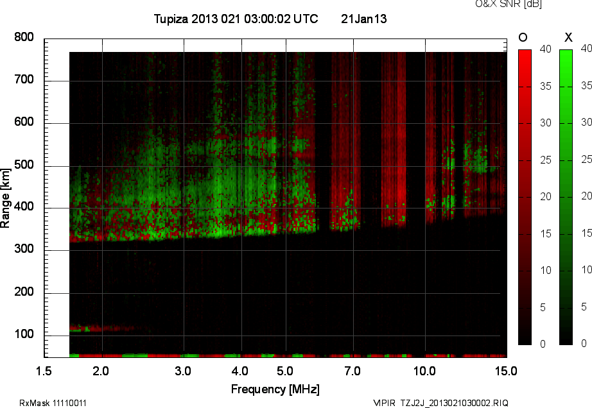Viewport: 592px width, 408px height.
Task: Select the 15.0 MHz frequency axis label
Action: [507, 371]
